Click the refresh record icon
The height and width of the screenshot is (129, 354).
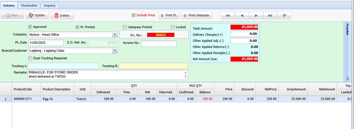tap(284, 15)
